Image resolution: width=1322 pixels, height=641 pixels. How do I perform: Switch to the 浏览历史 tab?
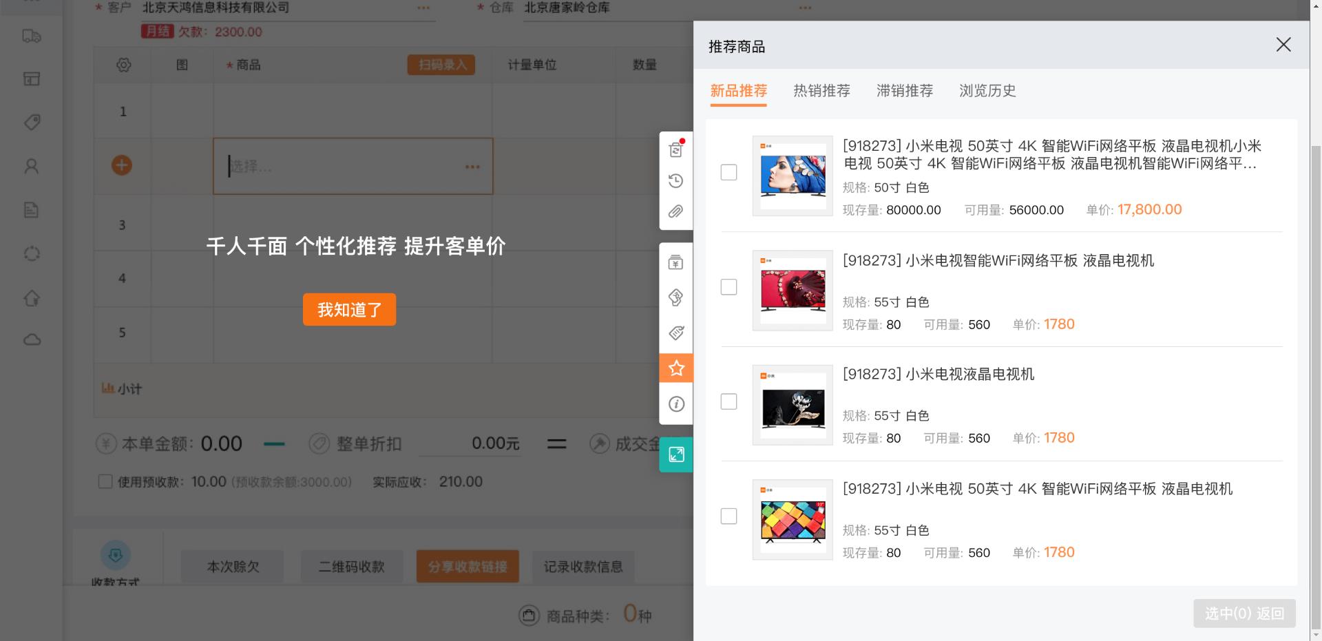987,91
